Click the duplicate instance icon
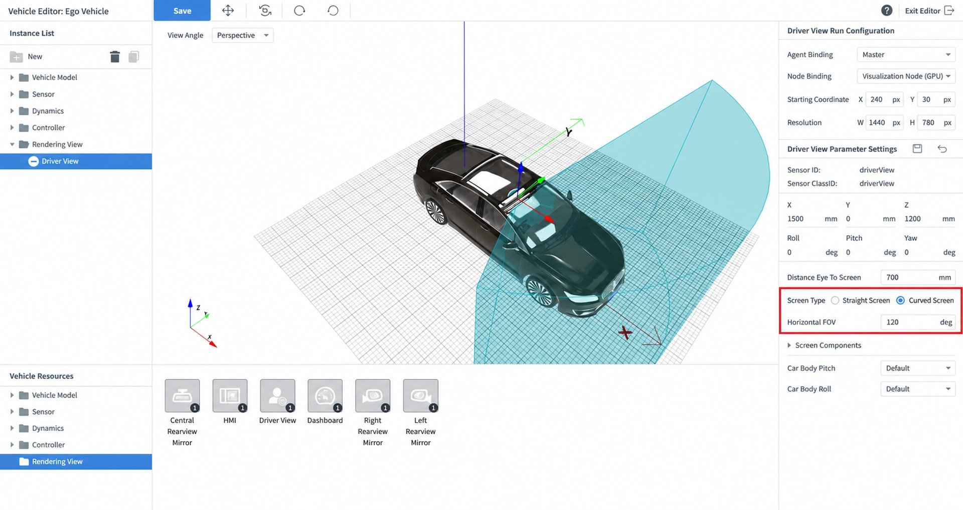This screenshot has height=510, width=963. 133,57
